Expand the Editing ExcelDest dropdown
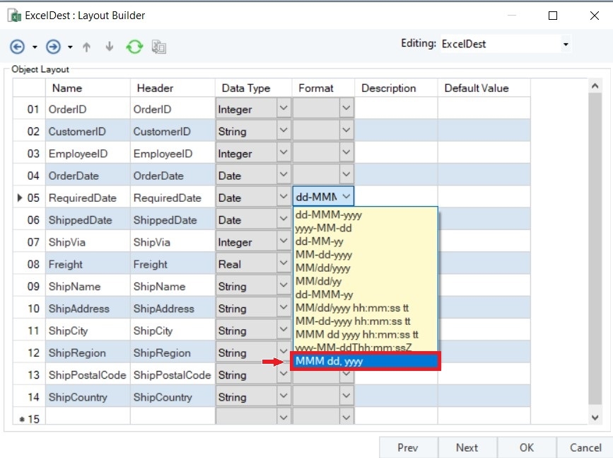This screenshot has width=613, height=458. (566, 45)
